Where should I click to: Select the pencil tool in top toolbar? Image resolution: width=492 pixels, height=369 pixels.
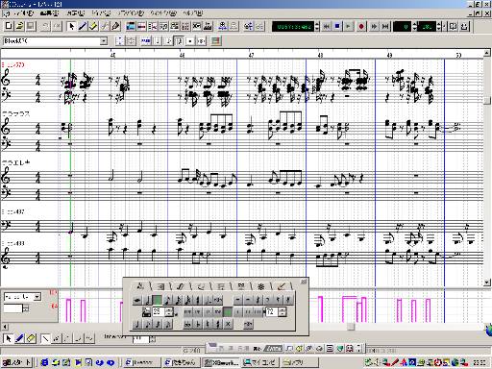pyautogui.click(x=115, y=26)
